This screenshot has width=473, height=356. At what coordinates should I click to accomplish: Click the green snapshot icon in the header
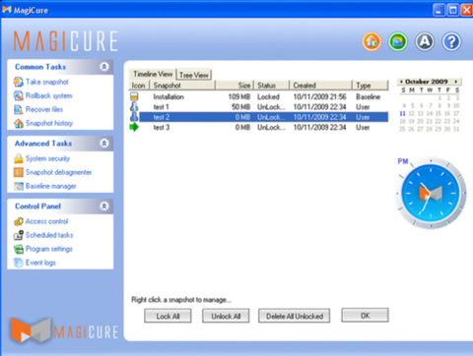point(398,41)
